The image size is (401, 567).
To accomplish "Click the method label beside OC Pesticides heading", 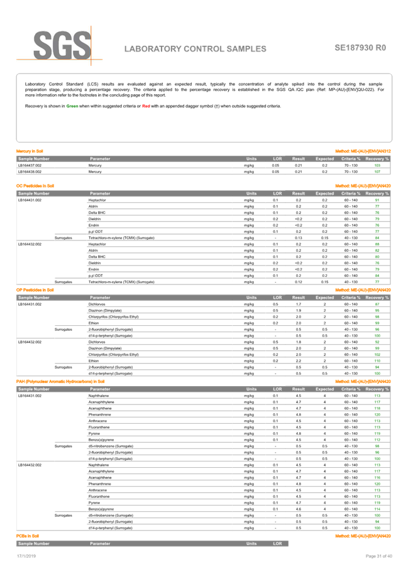I will (x=363, y=186).
